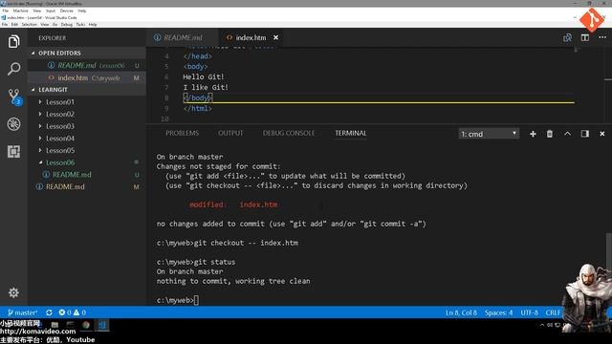612x344 pixels.
Task: Collapse the Lesson06 folder
Action: pos(40,162)
